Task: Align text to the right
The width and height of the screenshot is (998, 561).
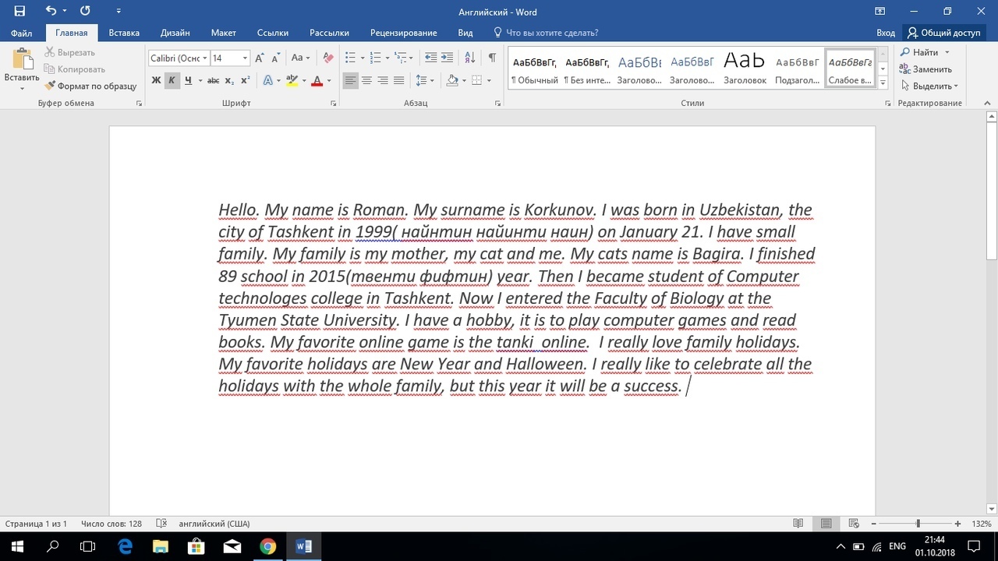Action: click(x=383, y=80)
